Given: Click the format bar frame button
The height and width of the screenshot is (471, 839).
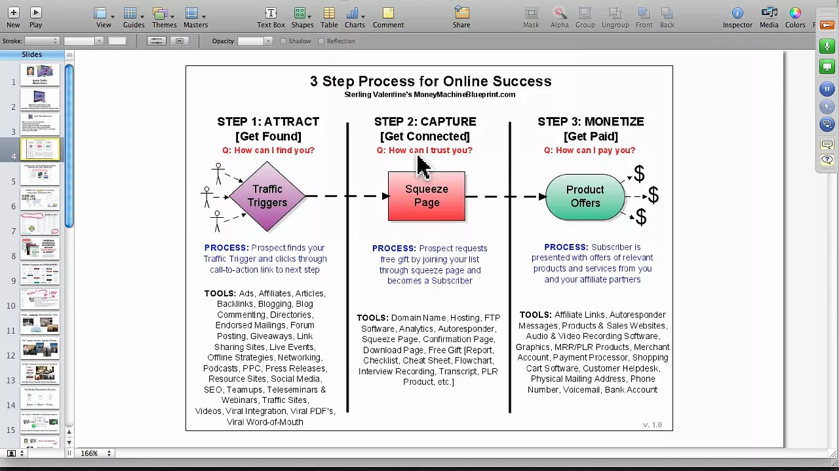Looking at the screenshot, I should click(179, 41).
